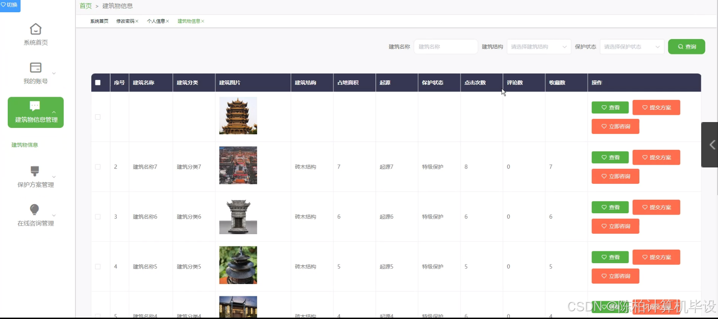
Task: Click the 建筑物信息管理 chat bubble icon
Action: [35, 106]
